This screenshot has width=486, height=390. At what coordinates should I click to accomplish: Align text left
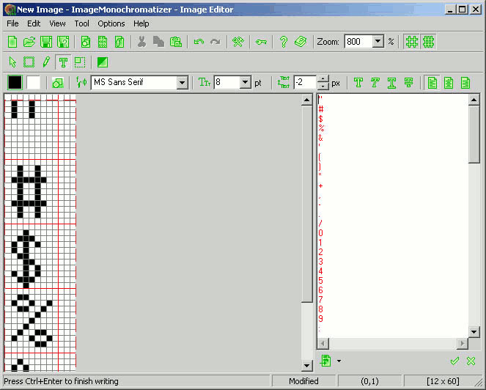pos(432,83)
